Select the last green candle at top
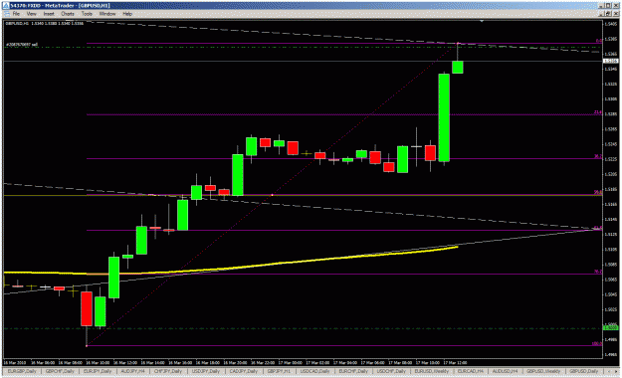The image size is (622, 378). tap(458, 67)
